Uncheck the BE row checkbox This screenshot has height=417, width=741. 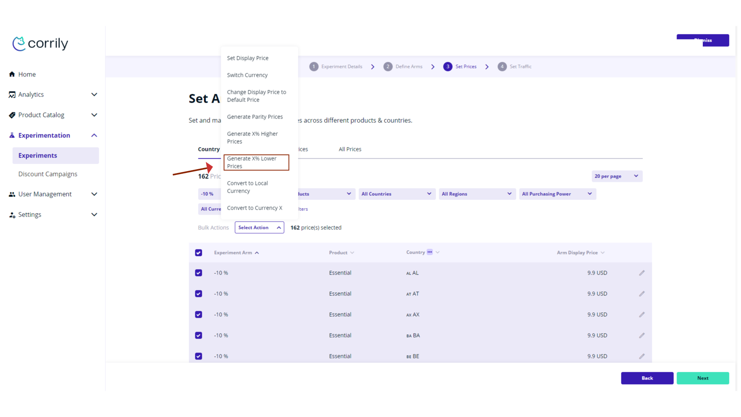point(198,356)
